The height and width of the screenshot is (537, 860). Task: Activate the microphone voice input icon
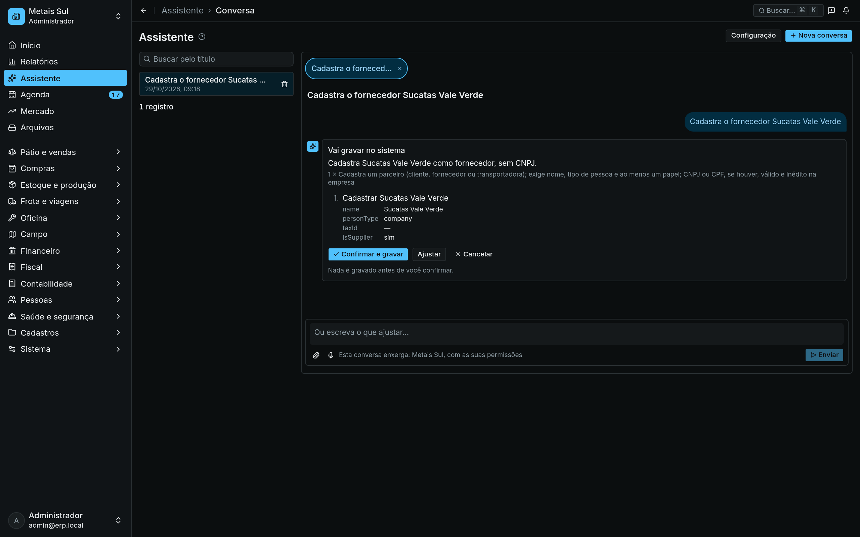click(x=331, y=355)
